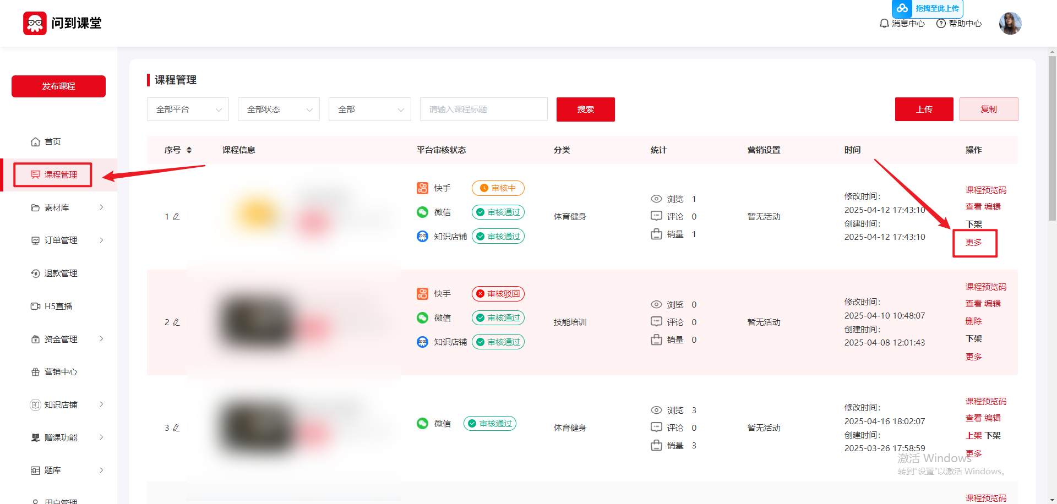This screenshot has height=504, width=1057.
Task: Click the 销量 bag icon in row 3
Action: point(656,445)
